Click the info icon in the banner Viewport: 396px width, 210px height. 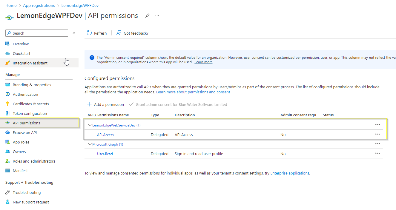pyautogui.click(x=92, y=58)
